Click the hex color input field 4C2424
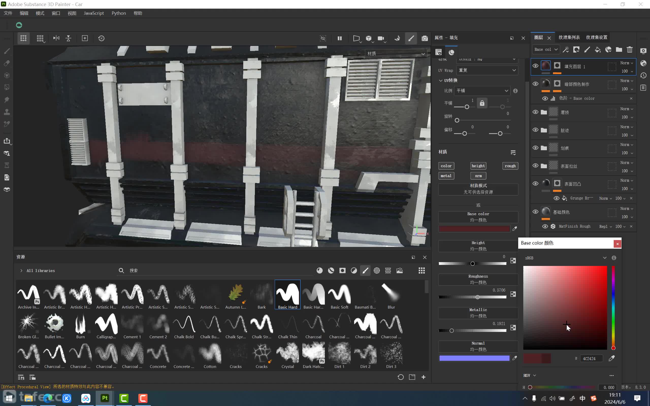Viewport: 650px width, 406px height. [x=591, y=359]
